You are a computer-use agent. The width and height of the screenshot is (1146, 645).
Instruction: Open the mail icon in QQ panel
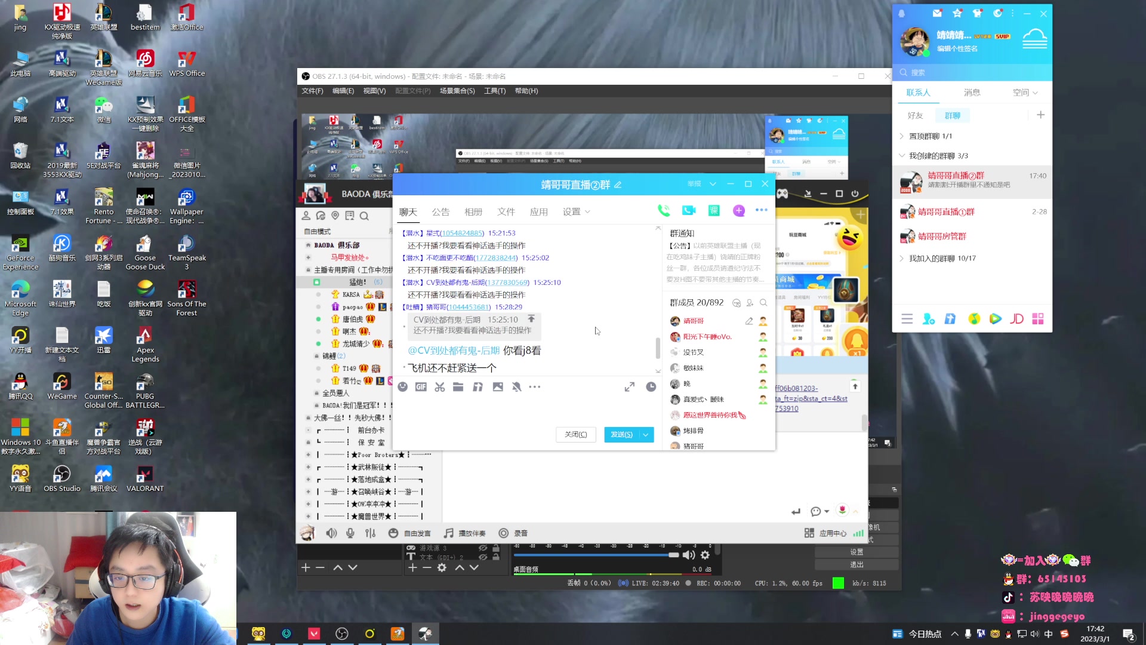[x=937, y=13]
